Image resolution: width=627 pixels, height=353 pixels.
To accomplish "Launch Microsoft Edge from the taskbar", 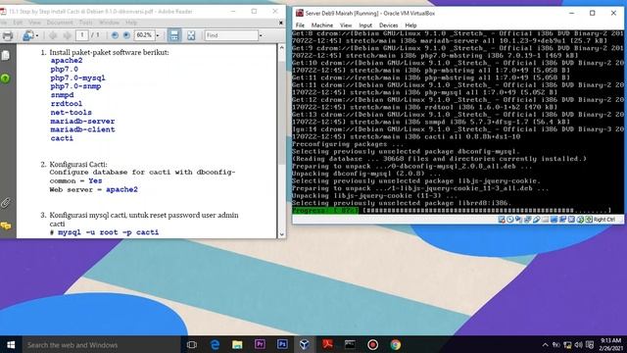I will pyautogui.click(x=215, y=344).
